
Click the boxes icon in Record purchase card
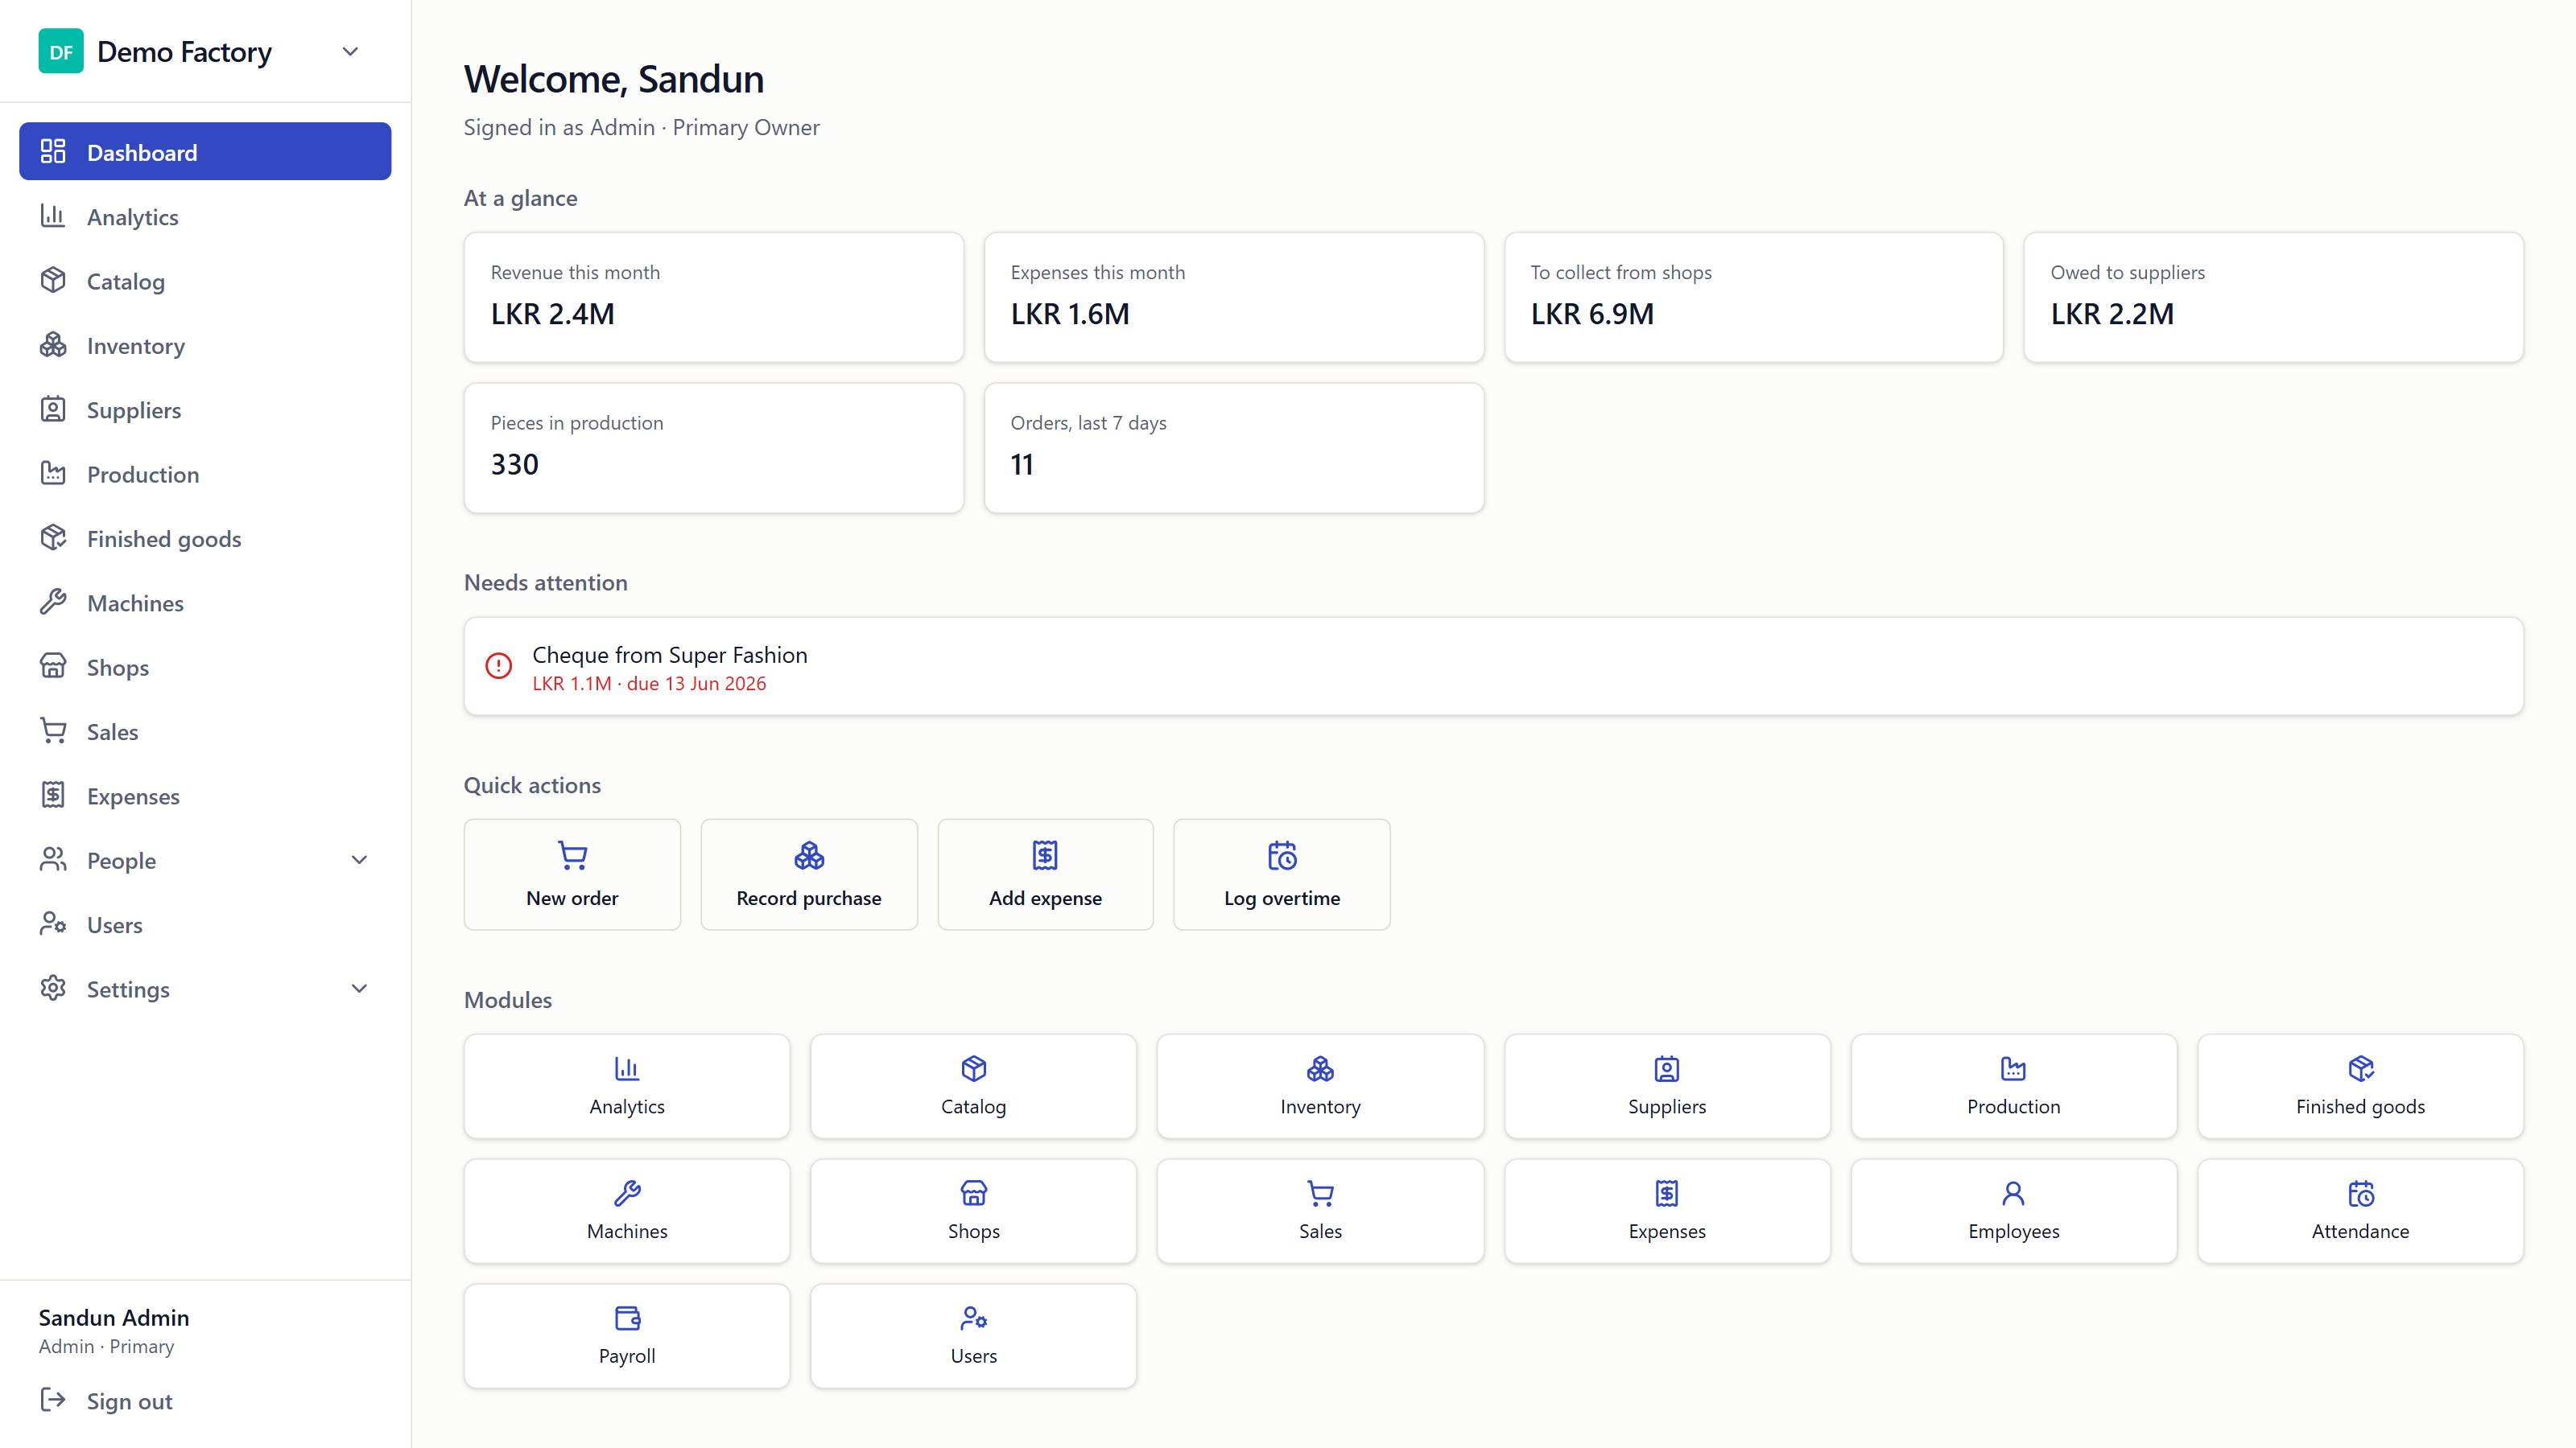tap(809, 855)
